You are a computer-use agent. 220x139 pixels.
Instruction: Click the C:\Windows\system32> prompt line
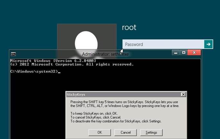[35, 71]
